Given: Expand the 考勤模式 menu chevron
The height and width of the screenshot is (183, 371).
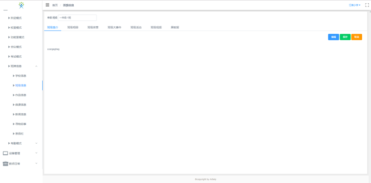Looking at the screenshot, I should coord(36,143).
